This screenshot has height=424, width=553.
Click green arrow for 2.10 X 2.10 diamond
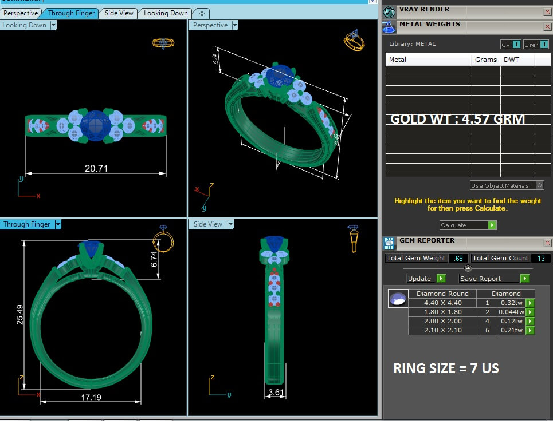coord(530,331)
